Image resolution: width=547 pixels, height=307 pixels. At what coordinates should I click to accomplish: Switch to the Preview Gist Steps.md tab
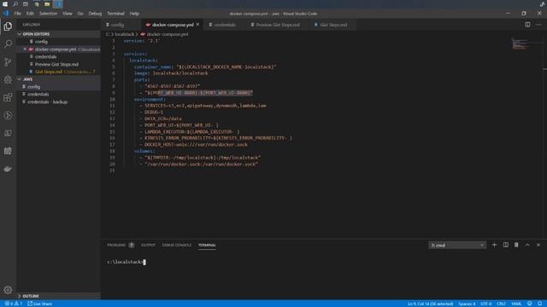point(278,25)
